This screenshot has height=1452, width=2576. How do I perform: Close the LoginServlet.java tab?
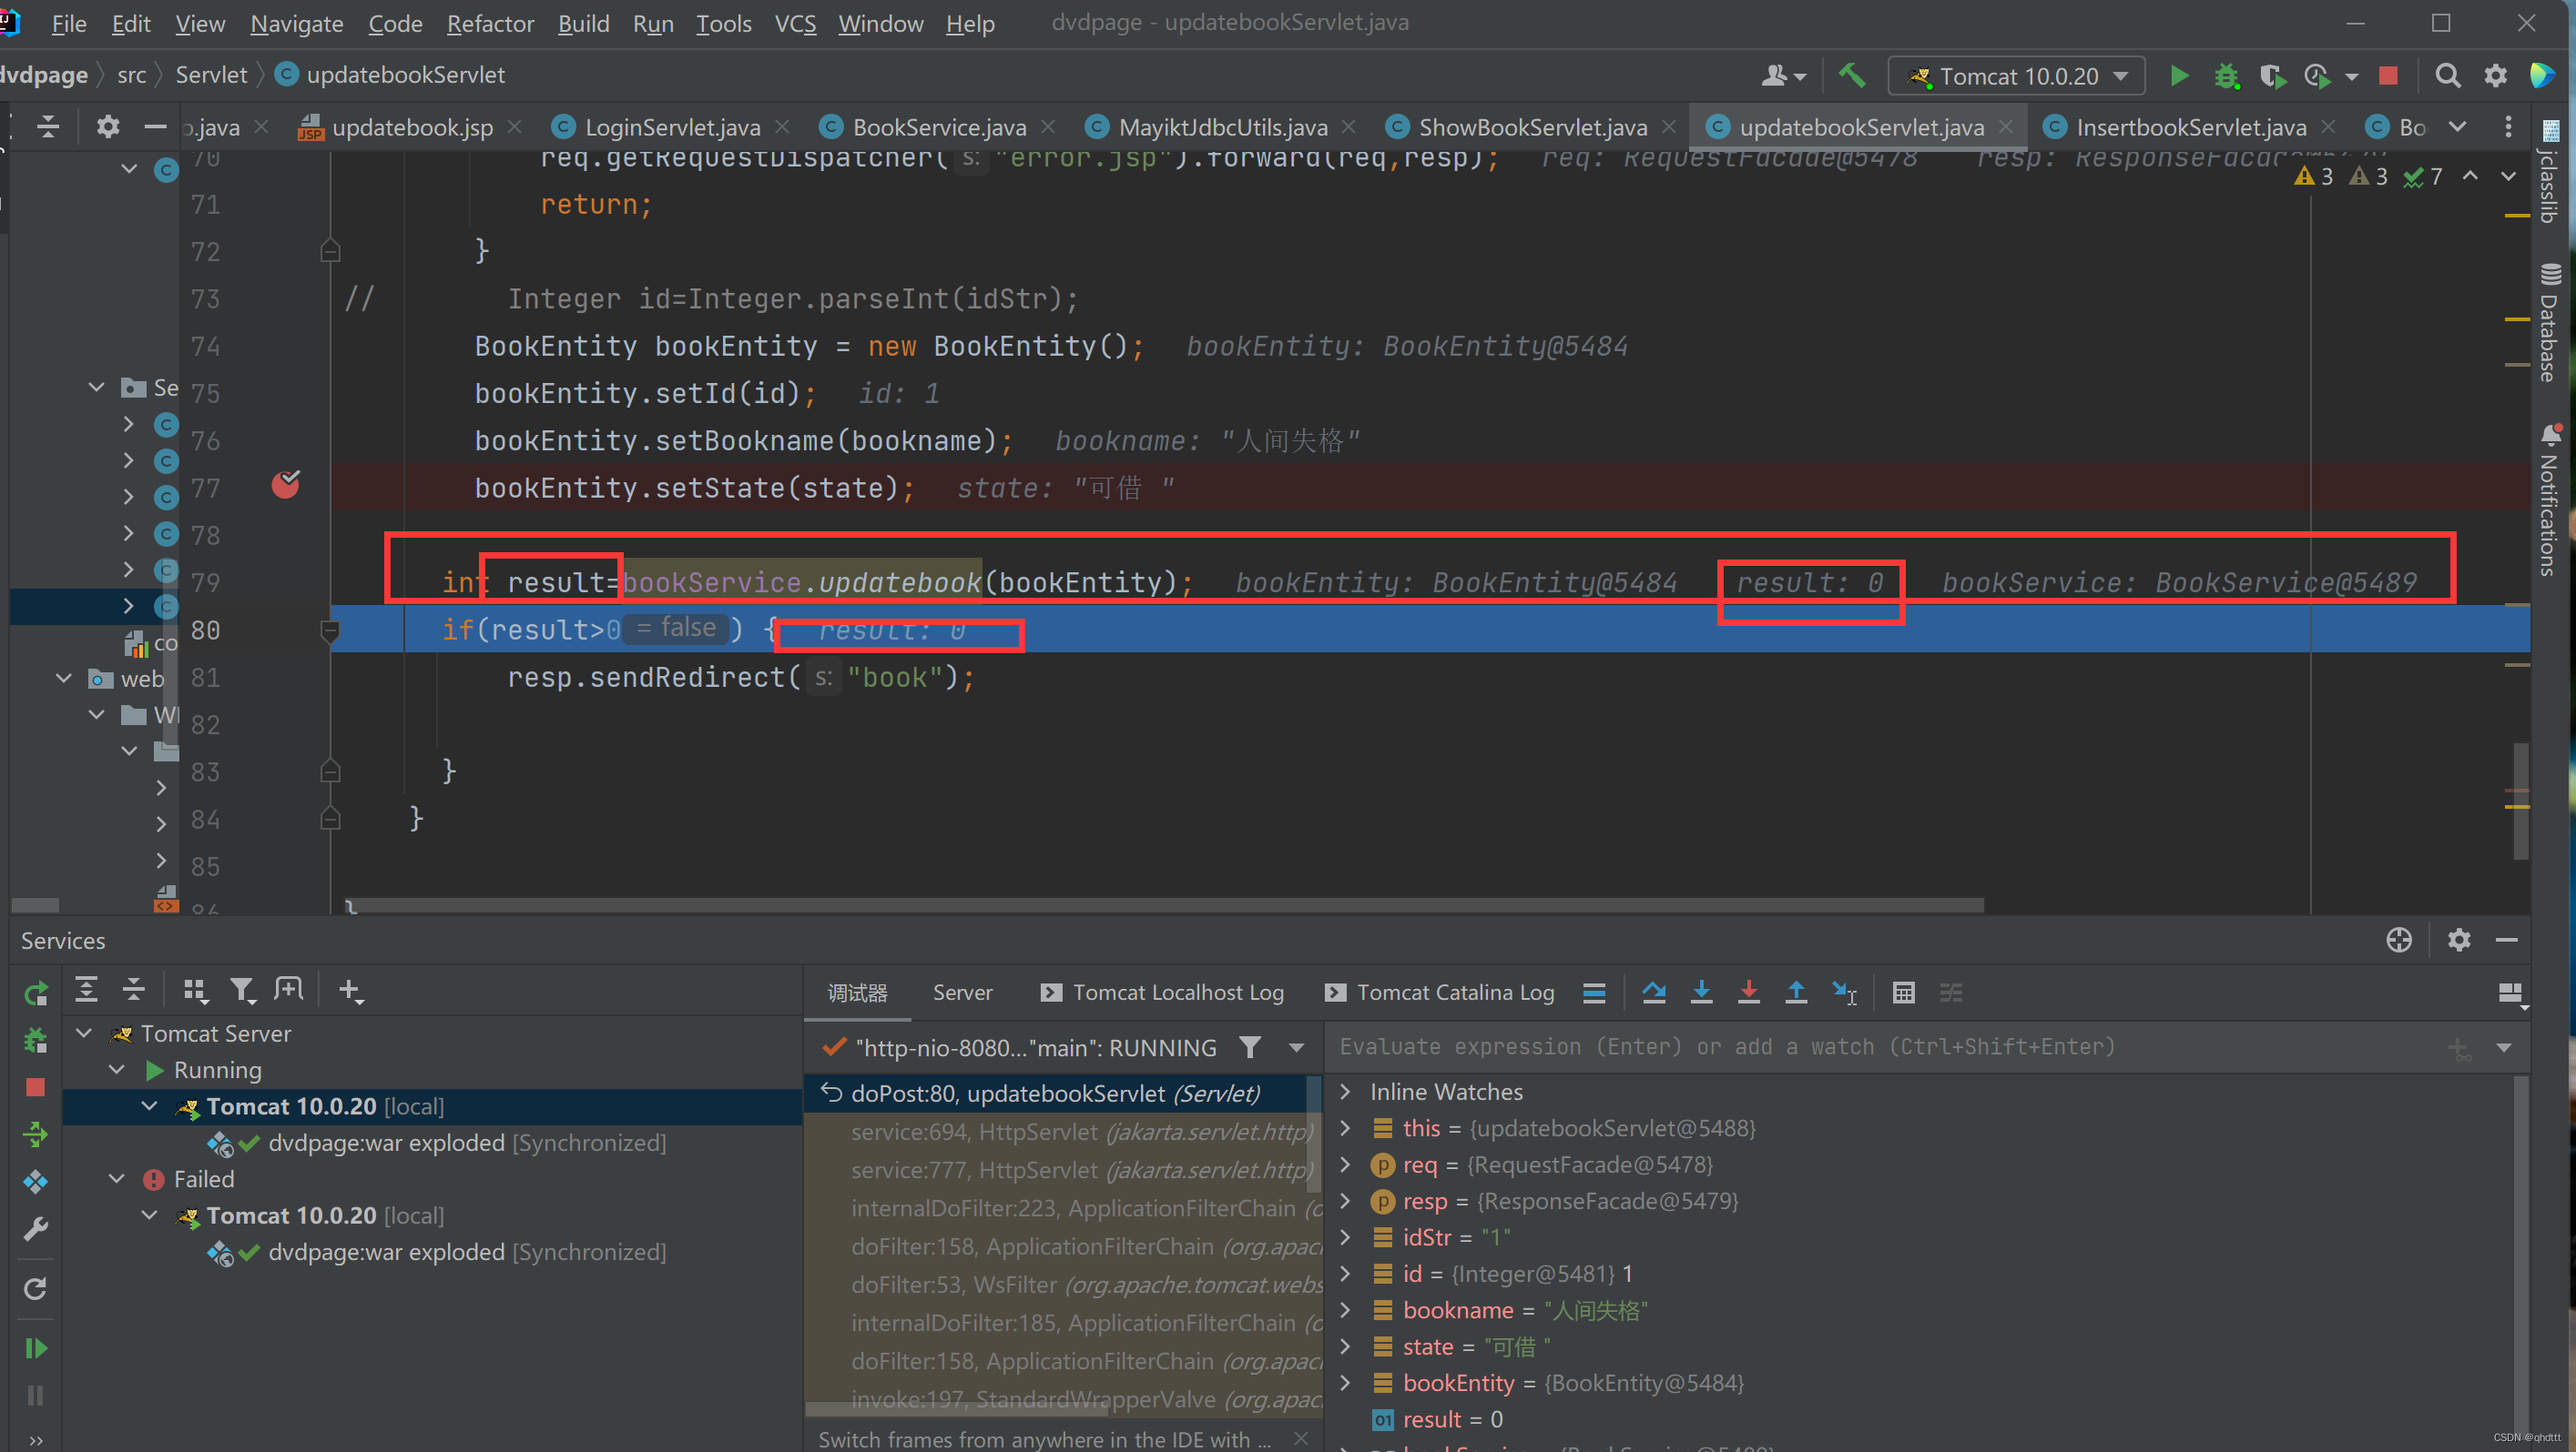point(782,126)
